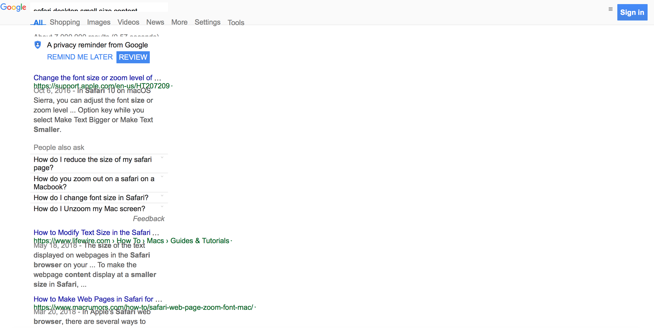Open 'How to Modify Text Size in the Safari' result
The width and height of the screenshot is (654, 328).
tap(96, 232)
